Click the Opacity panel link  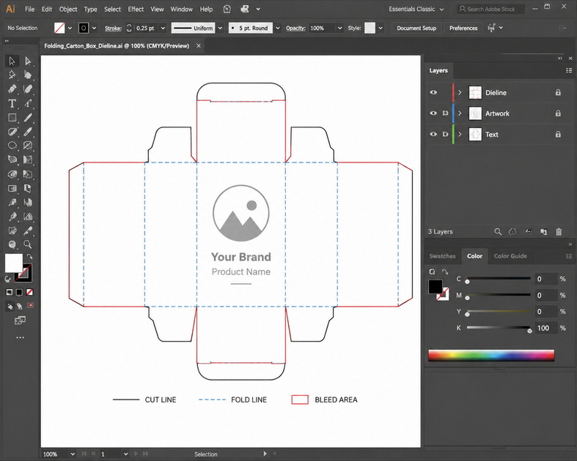[x=295, y=28]
